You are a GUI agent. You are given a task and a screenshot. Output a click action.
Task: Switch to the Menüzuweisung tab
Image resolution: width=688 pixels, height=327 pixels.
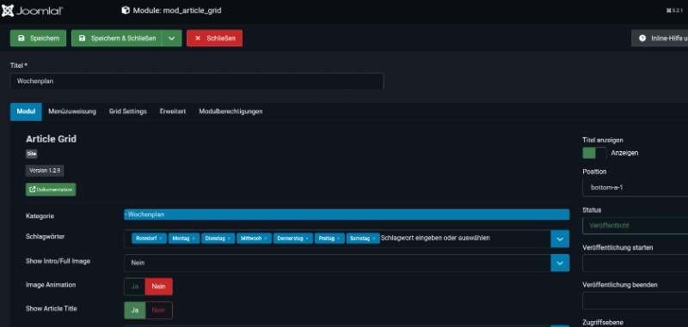coord(72,112)
